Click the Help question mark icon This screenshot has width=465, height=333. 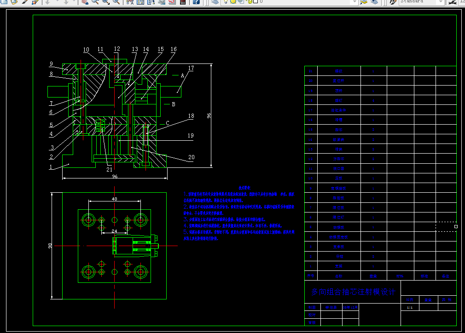click(196, 2)
